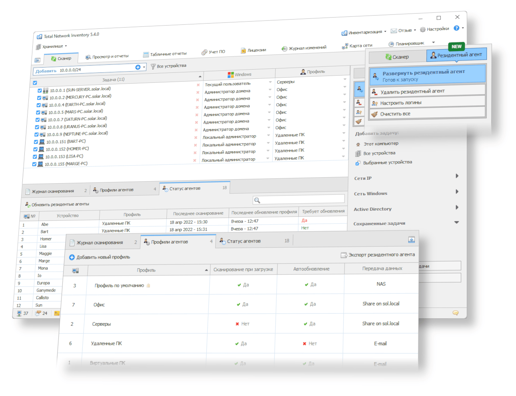Toggle the task select-all checkbox
The image size is (516, 396).
click(35, 83)
